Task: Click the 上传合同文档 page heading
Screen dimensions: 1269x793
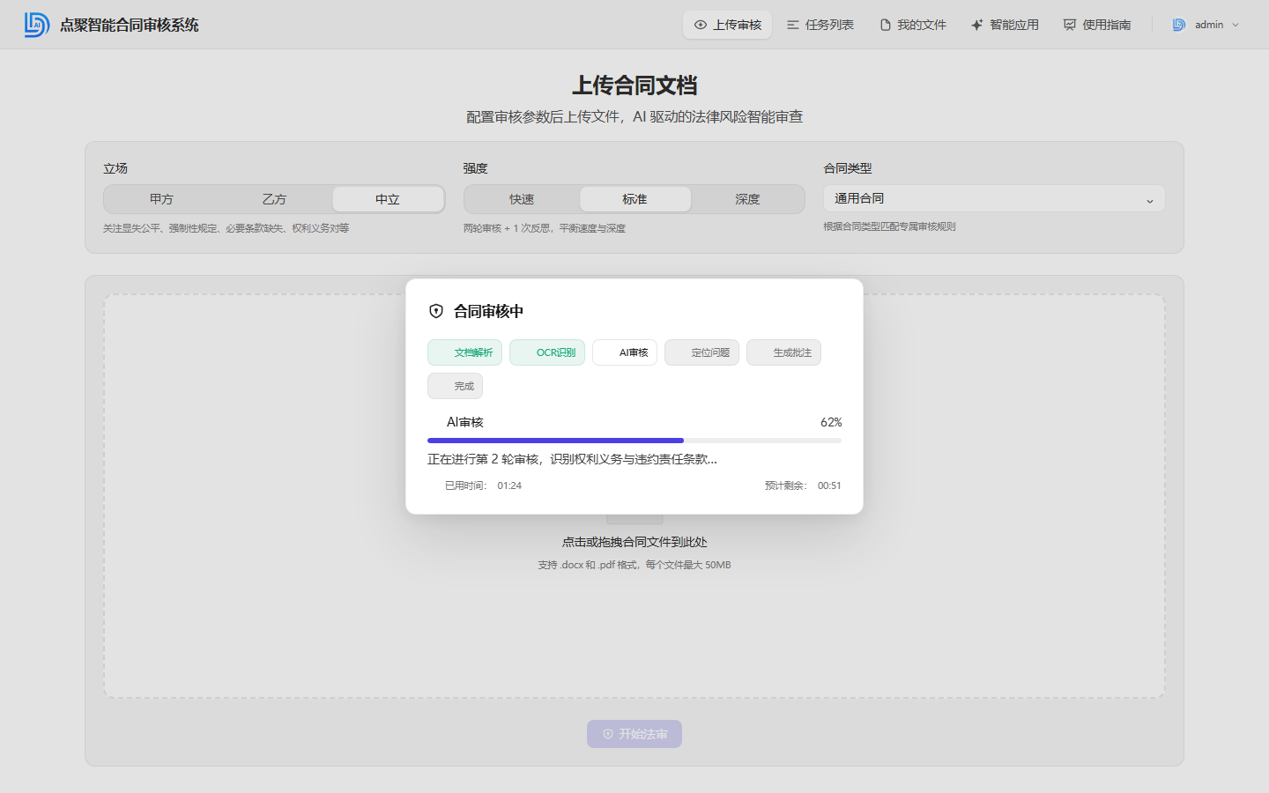Action: (x=634, y=85)
